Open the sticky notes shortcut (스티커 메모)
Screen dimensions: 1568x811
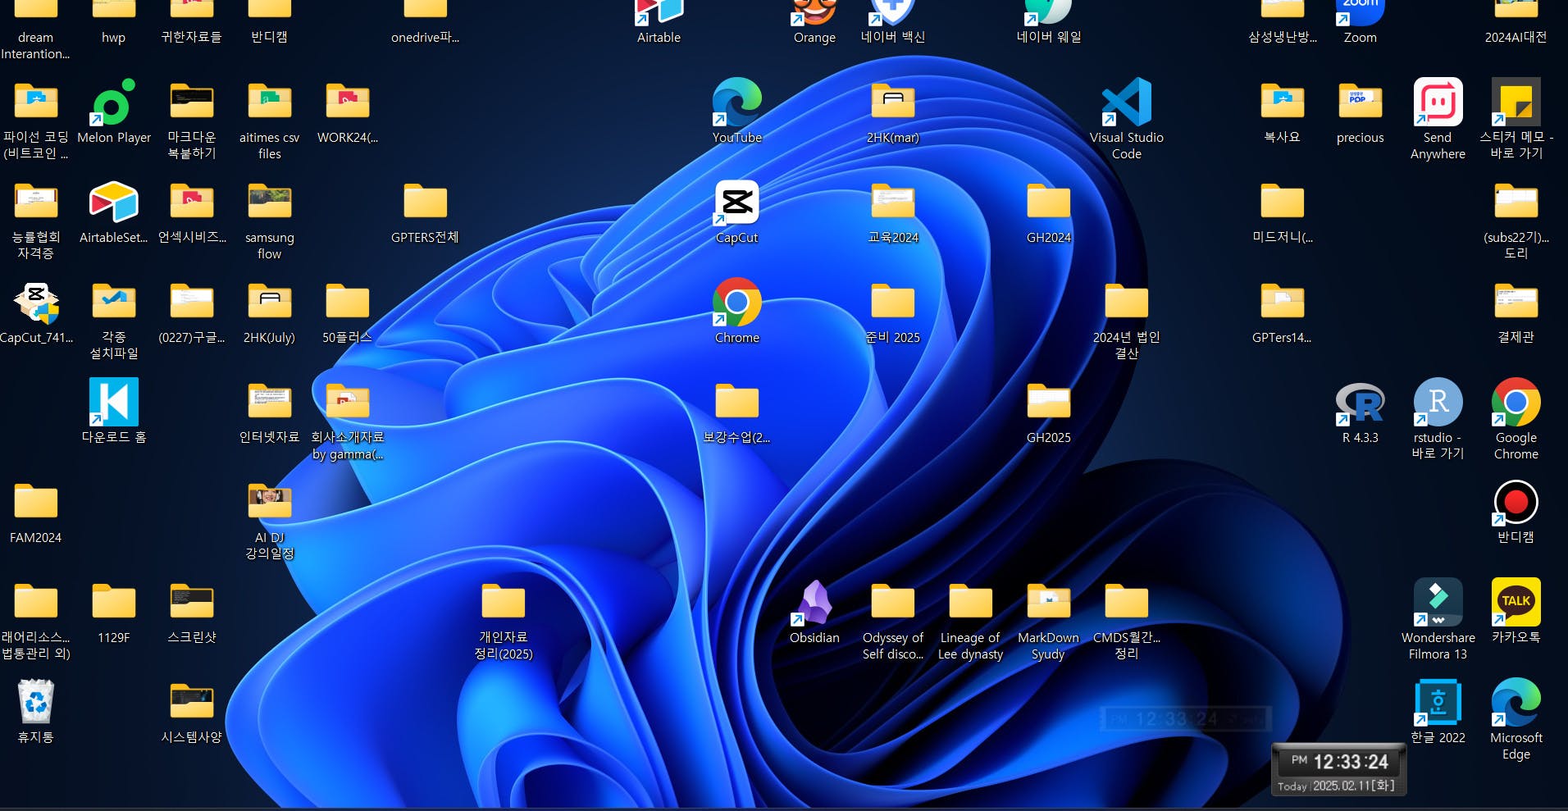point(1516,103)
